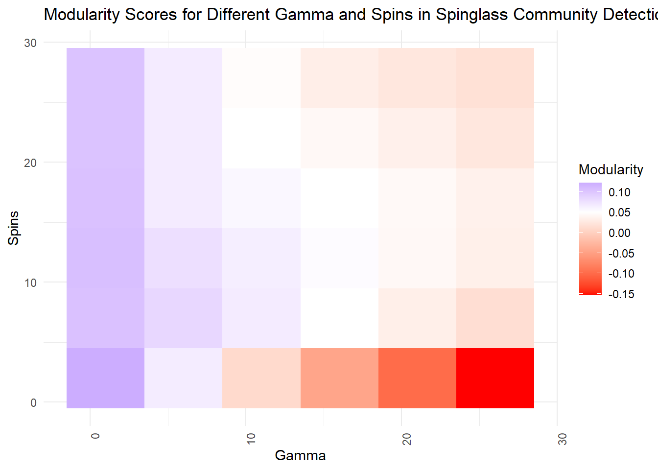The image size is (658, 470).
Task: Click the Gamma axis tick label 30
Action: pos(563,439)
